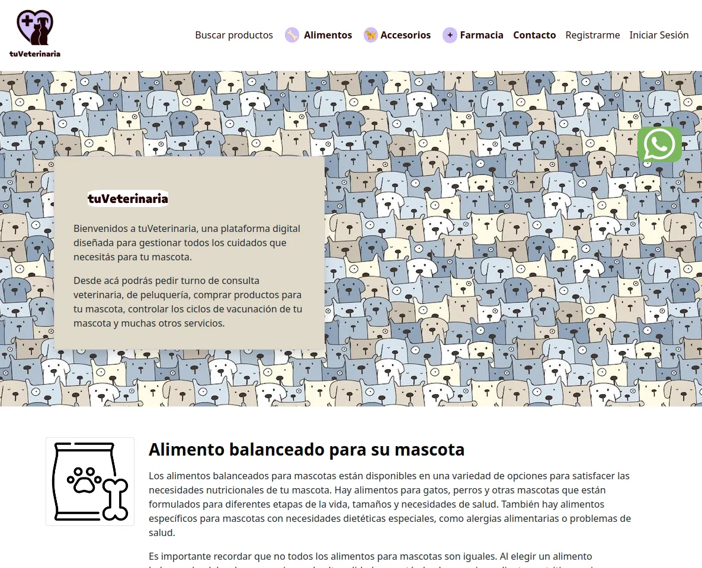Image resolution: width=702 pixels, height=568 pixels.
Task: Click the pill icon beside Farmacia
Action: 450,35
